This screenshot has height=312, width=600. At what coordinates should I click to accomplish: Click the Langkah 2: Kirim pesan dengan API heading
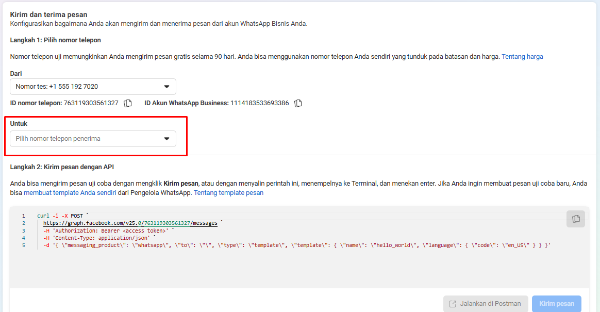[x=62, y=167]
